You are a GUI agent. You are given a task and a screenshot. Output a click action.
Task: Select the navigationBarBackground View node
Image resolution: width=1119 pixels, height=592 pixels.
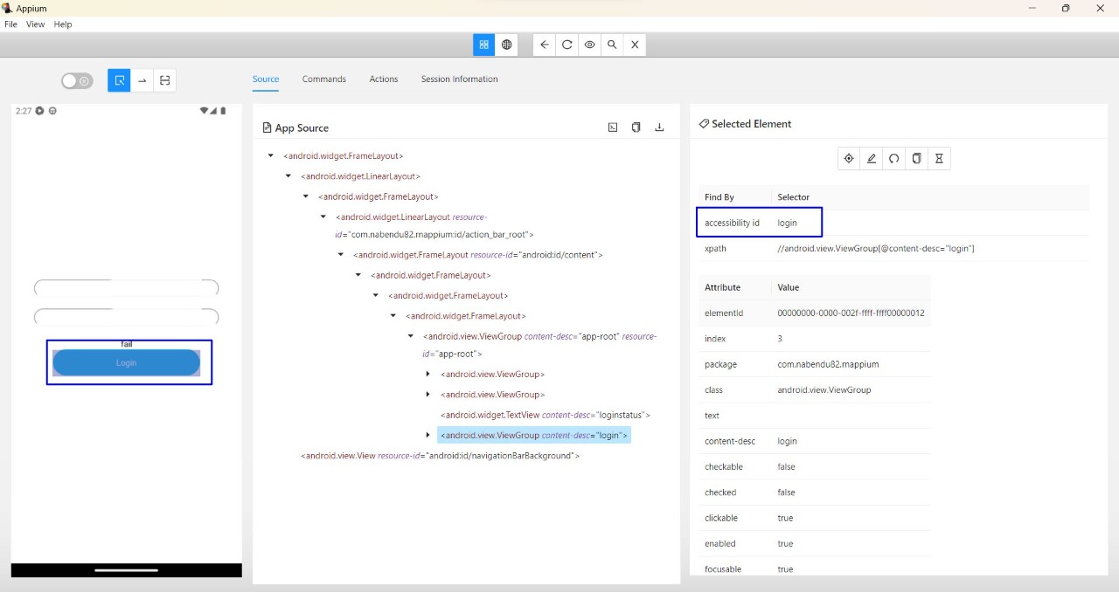click(440, 456)
